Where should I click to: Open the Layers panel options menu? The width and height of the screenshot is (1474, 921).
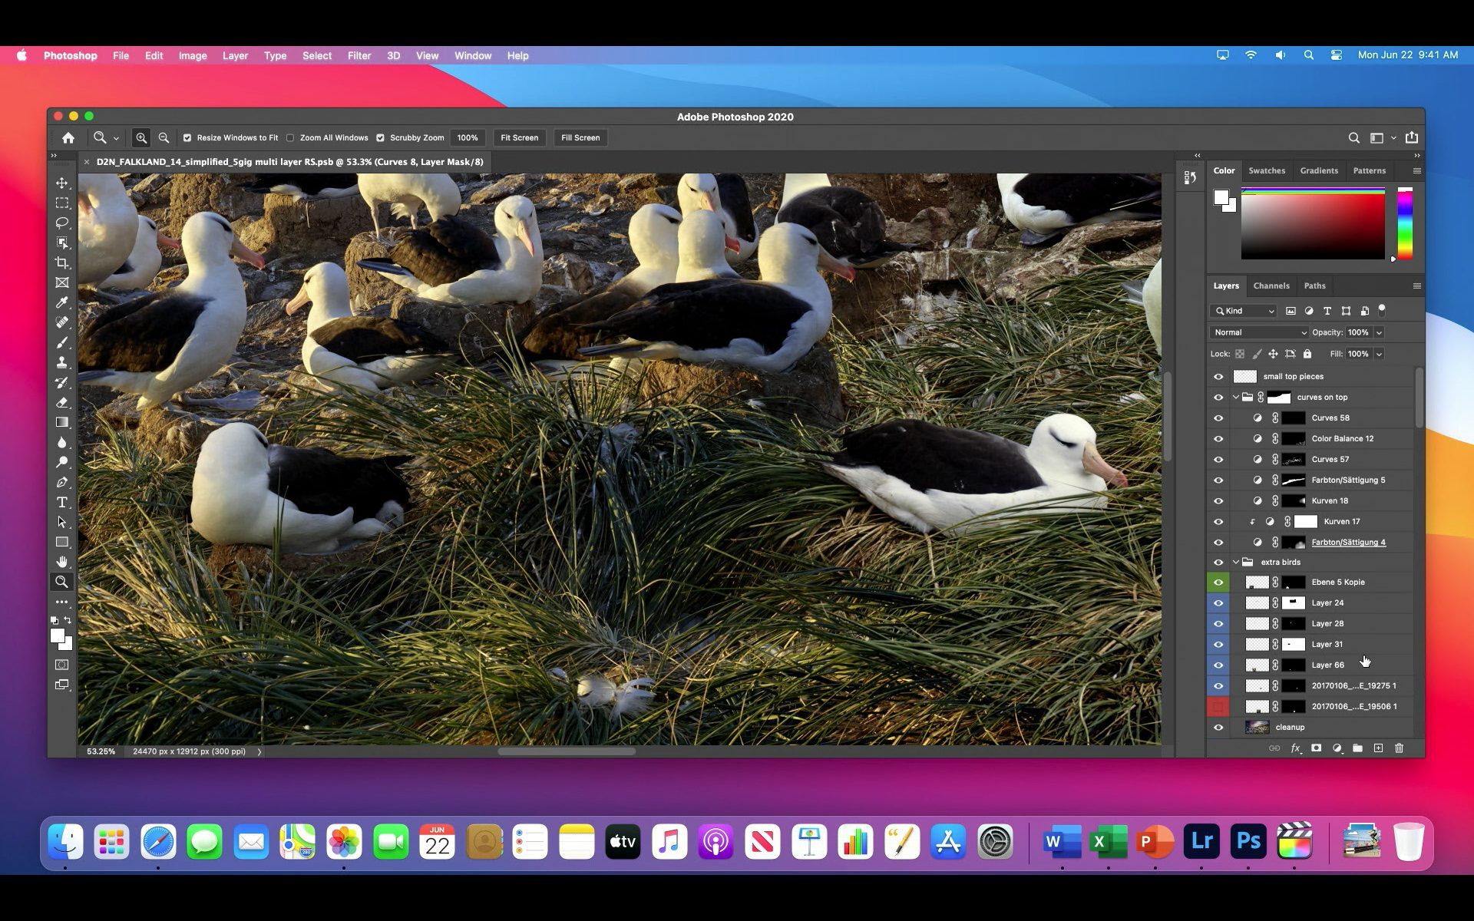[x=1416, y=286]
